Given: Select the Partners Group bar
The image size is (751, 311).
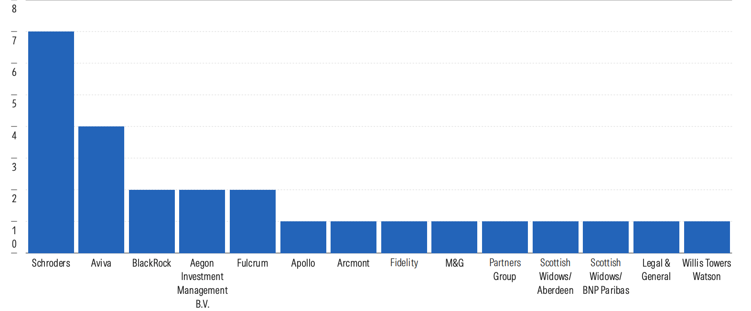Looking at the screenshot, I should tap(505, 237).
